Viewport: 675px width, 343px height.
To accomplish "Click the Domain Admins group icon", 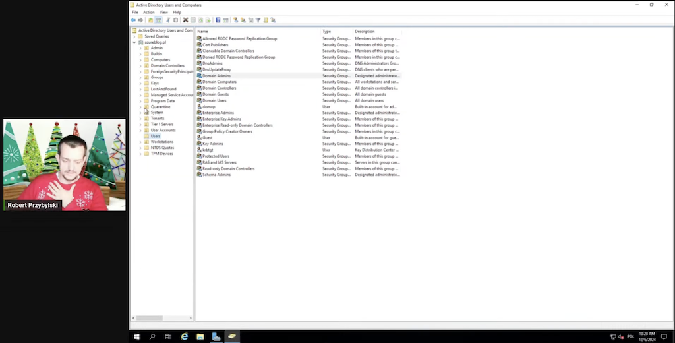I will coord(199,76).
